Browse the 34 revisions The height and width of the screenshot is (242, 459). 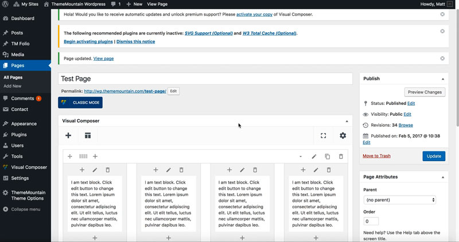(x=406, y=125)
